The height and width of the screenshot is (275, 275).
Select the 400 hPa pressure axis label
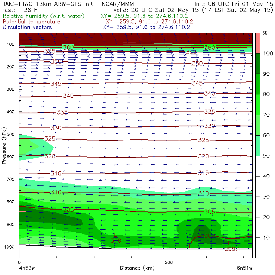pyautogui.click(x=10, y=112)
